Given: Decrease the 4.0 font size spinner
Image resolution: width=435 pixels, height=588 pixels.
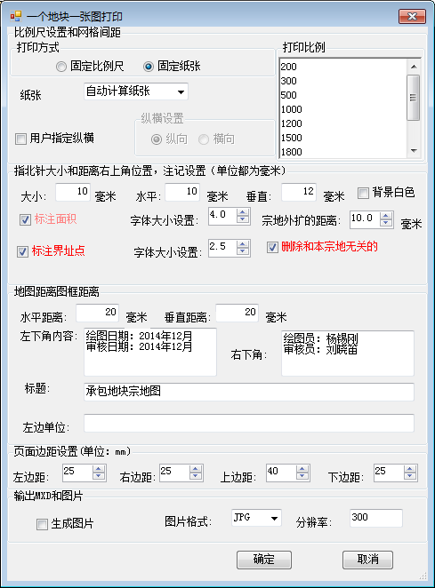Looking at the screenshot, I should pos(243,220).
